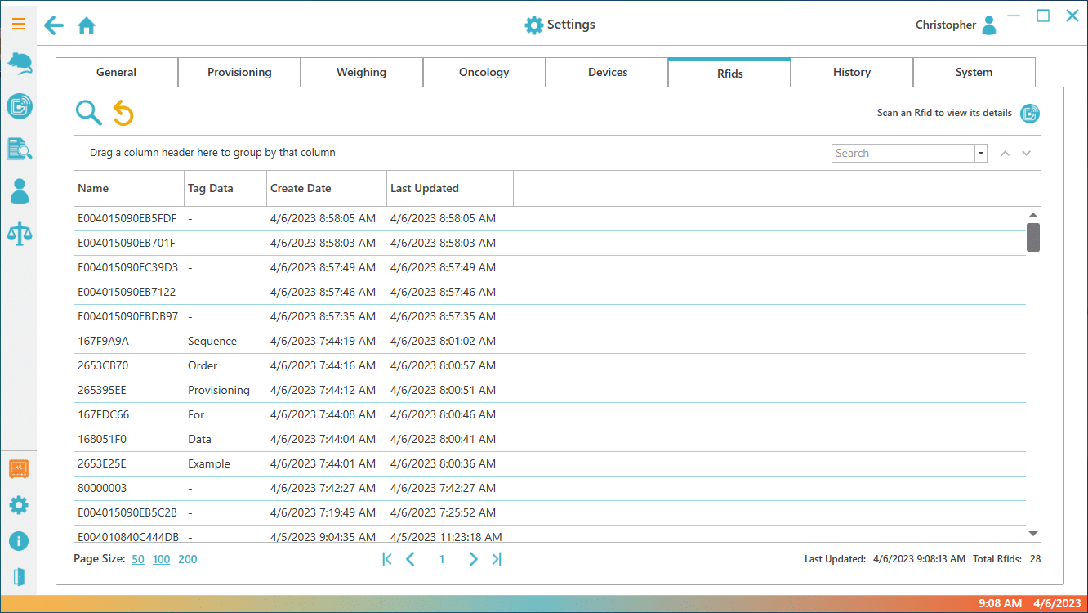Image resolution: width=1088 pixels, height=613 pixels.
Task: Open the RFID scan icon in the sidebar
Action: [x=19, y=106]
